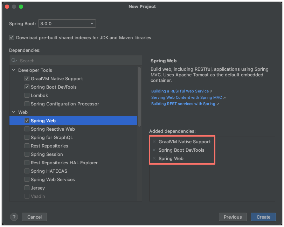Click the external link arrow beside RESTful Web Service

[211, 91]
